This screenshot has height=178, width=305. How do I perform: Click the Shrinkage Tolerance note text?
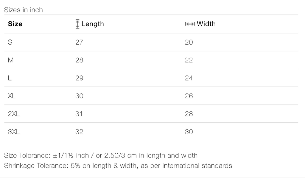[118, 166]
